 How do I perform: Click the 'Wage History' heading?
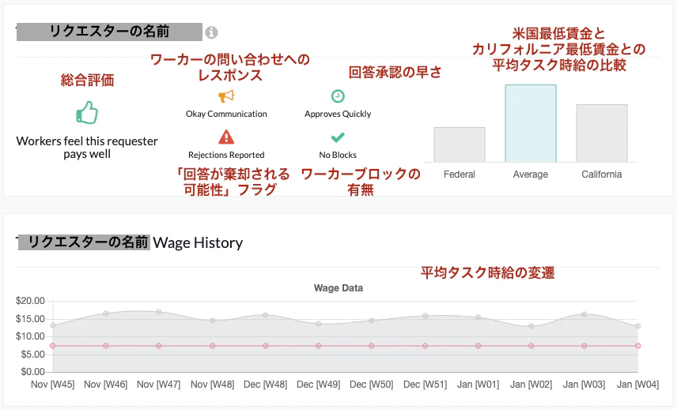[198, 242]
